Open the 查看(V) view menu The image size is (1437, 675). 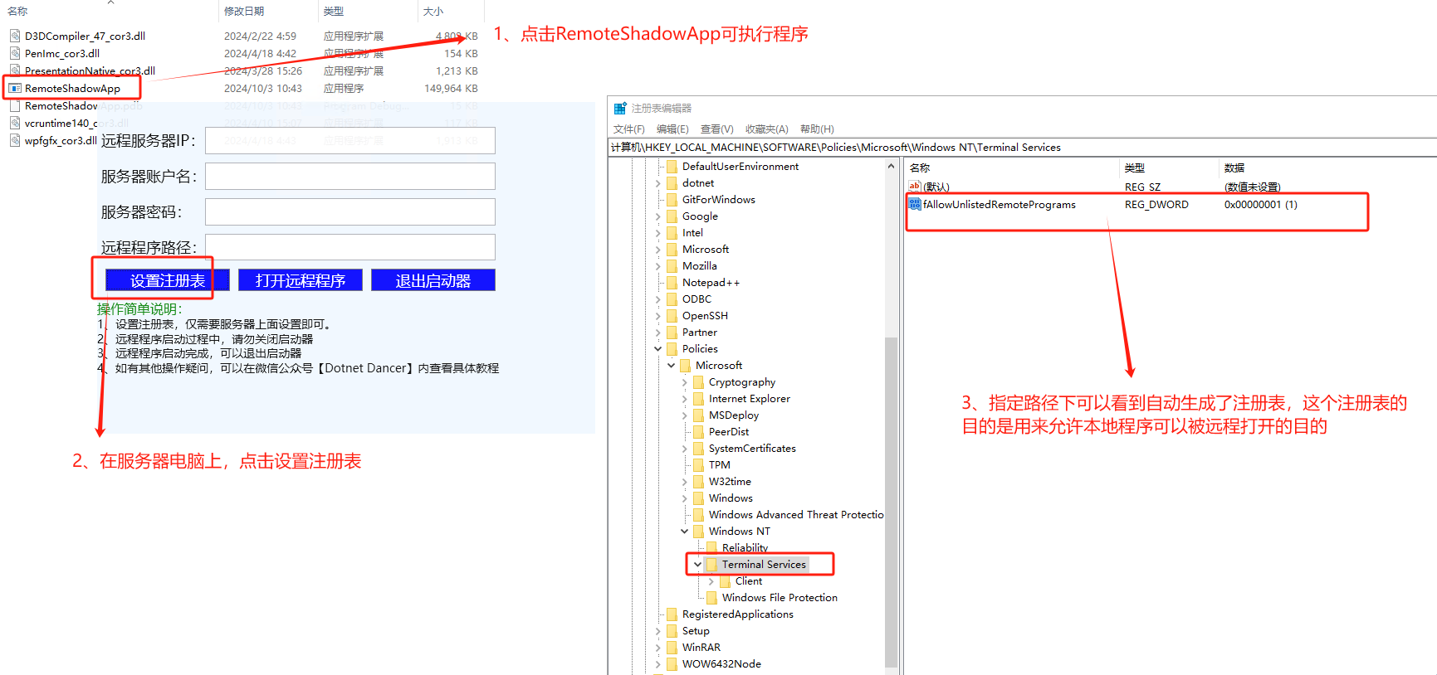716,129
